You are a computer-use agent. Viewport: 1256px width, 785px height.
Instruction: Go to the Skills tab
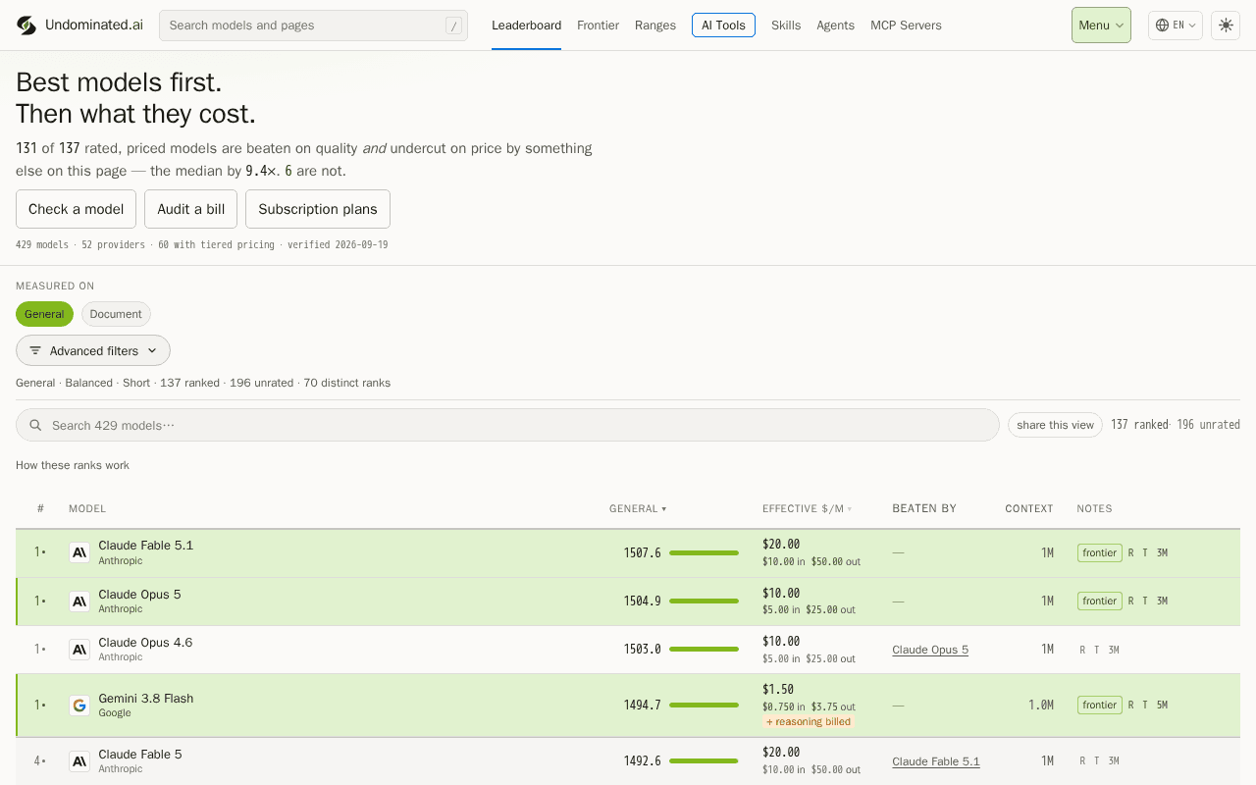click(x=786, y=26)
